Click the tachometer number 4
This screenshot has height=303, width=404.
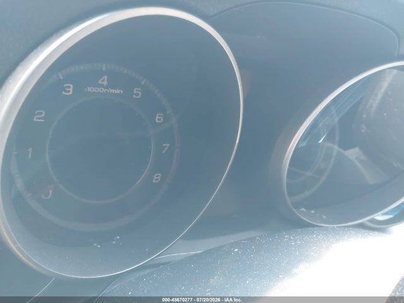point(103,81)
